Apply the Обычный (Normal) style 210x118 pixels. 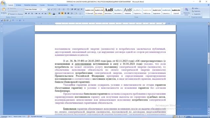point(90,11)
